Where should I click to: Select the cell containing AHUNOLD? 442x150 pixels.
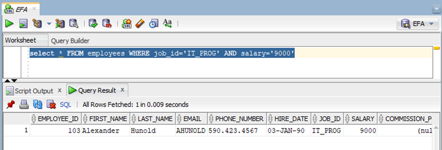[x=192, y=130]
